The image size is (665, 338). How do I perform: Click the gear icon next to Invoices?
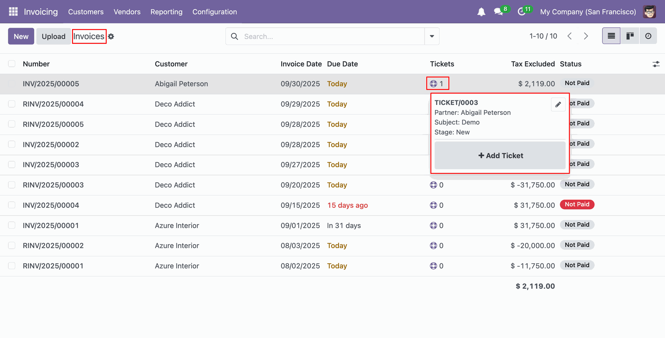click(x=111, y=36)
